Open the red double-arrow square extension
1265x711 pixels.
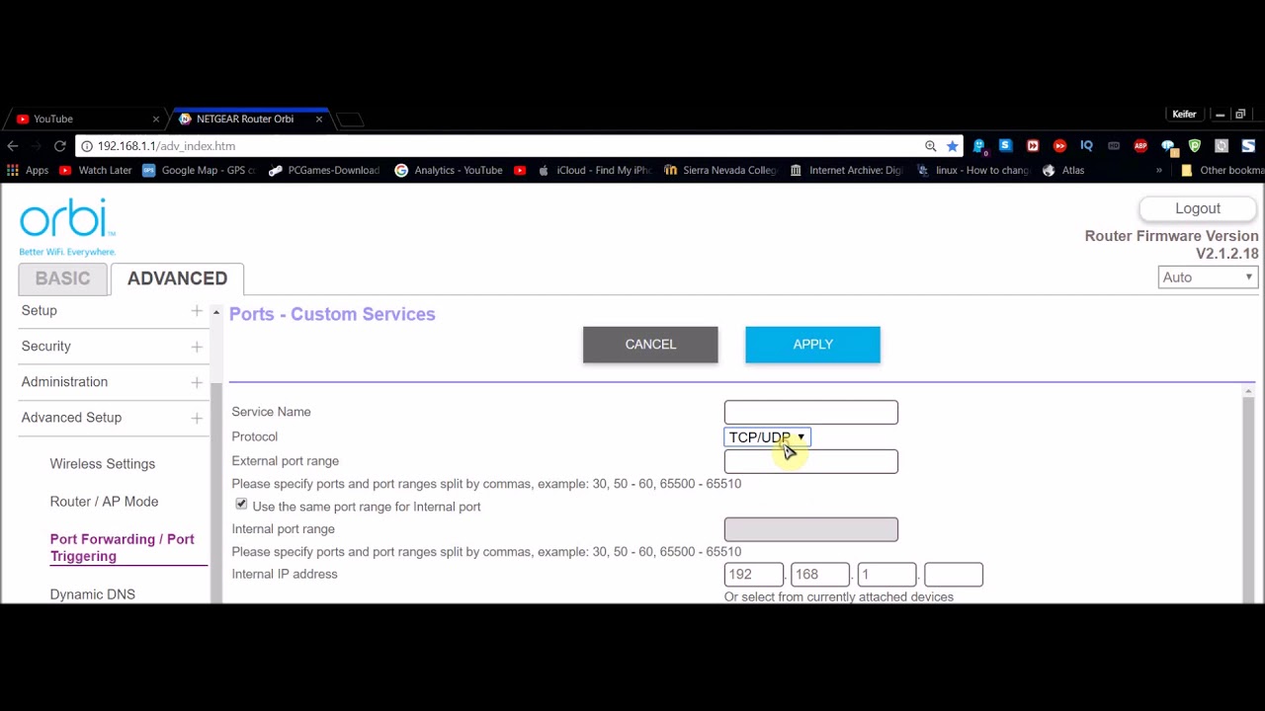coord(1033,146)
